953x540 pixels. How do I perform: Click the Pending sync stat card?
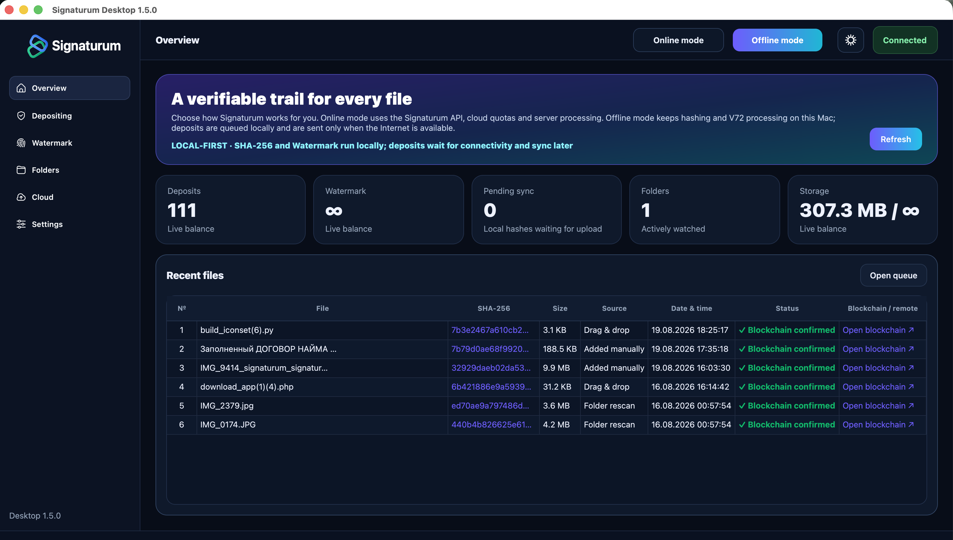point(546,210)
